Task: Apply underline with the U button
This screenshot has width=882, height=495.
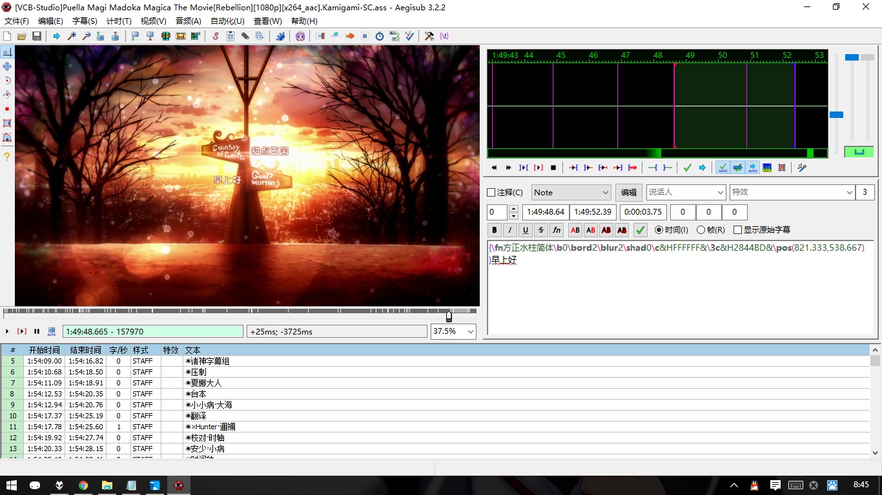Action: point(526,230)
